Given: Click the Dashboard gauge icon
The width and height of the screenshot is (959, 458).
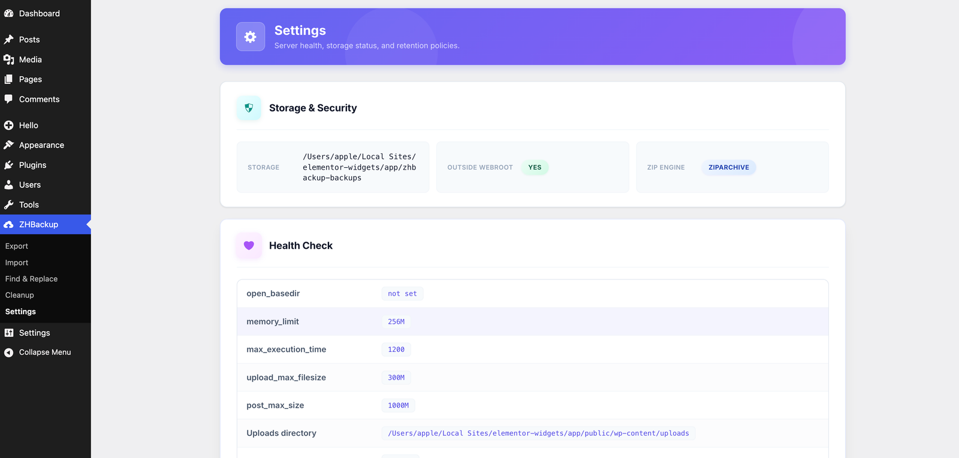Looking at the screenshot, I should pos(9,13).
